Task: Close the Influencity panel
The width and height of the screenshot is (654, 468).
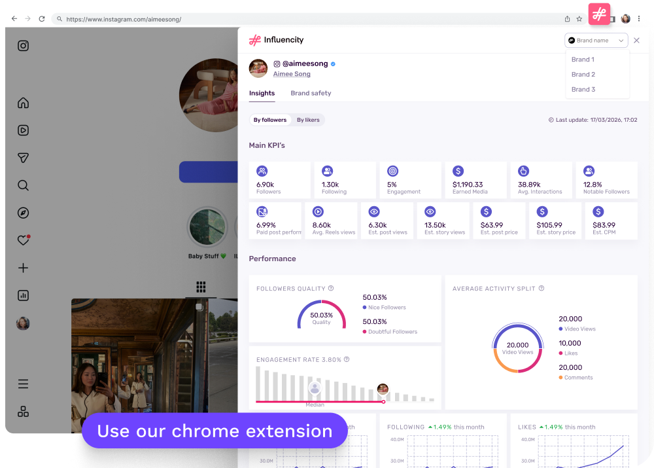Action: pyautogui.click(x=636, y=41)
